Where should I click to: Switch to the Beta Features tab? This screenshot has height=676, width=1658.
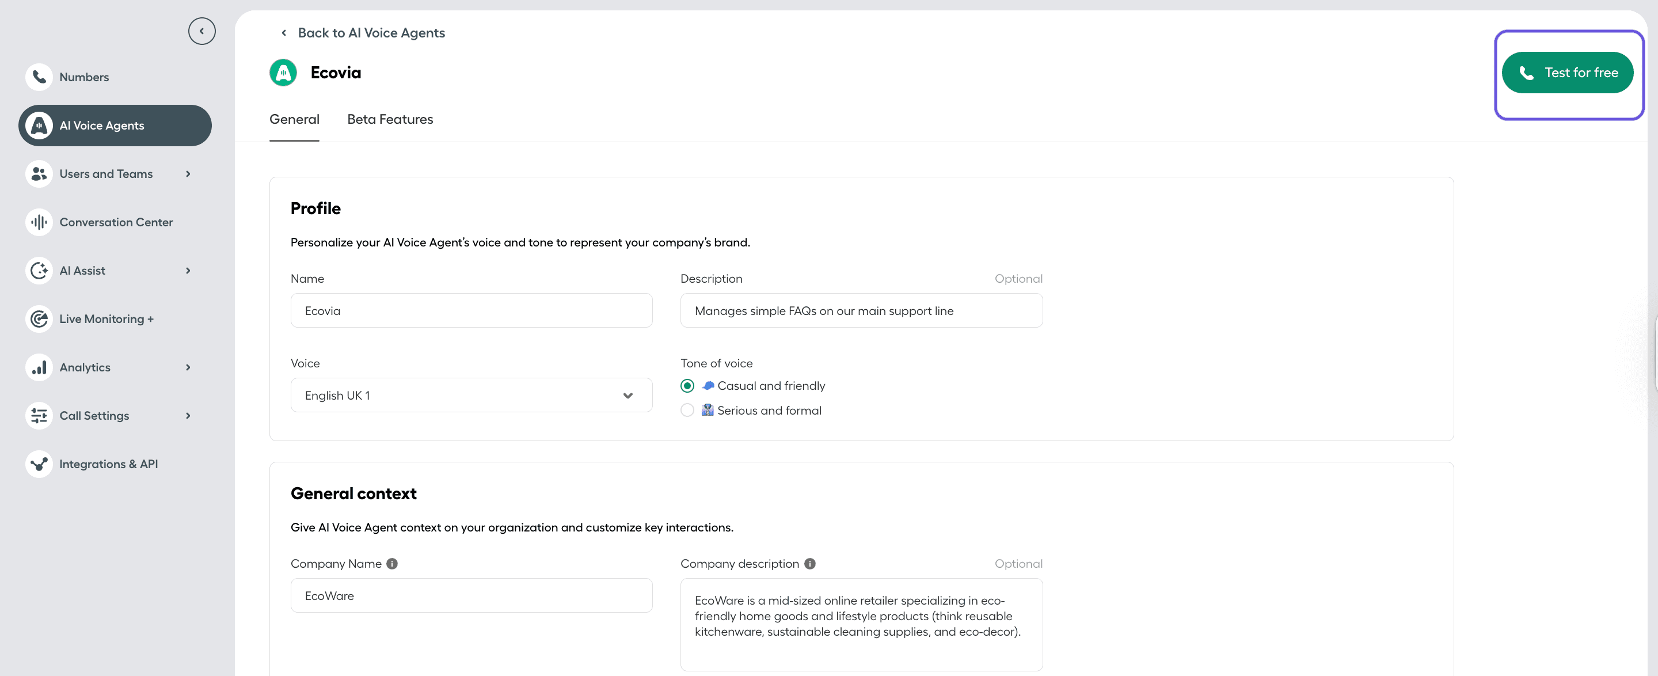coord(390,119)
